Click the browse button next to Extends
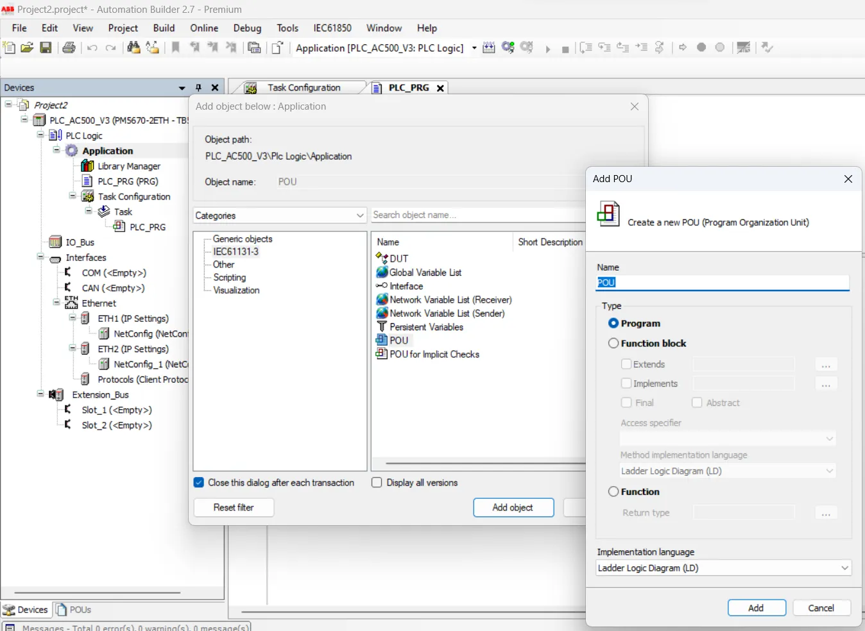This screenshot has height=631, width=865. 826,364
